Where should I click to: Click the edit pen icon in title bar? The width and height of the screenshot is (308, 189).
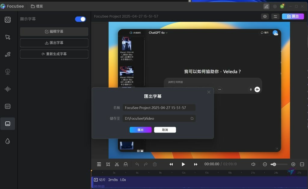pos(266,7)
